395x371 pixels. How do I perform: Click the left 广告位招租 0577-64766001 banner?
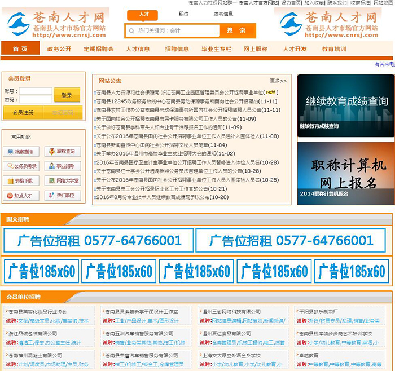coord(99,240)
